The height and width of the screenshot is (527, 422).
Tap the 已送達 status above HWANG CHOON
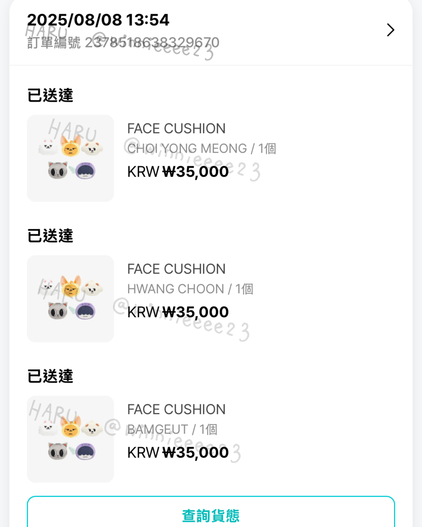tap(50, 236)
